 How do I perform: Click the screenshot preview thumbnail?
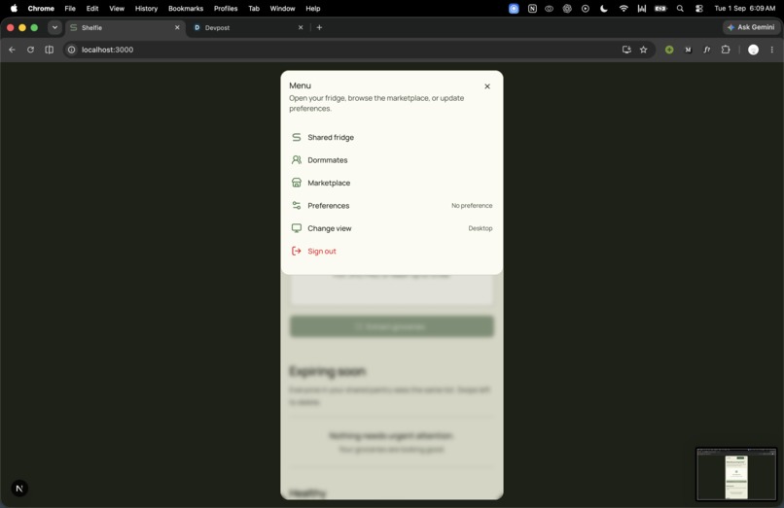pos(736,474)
